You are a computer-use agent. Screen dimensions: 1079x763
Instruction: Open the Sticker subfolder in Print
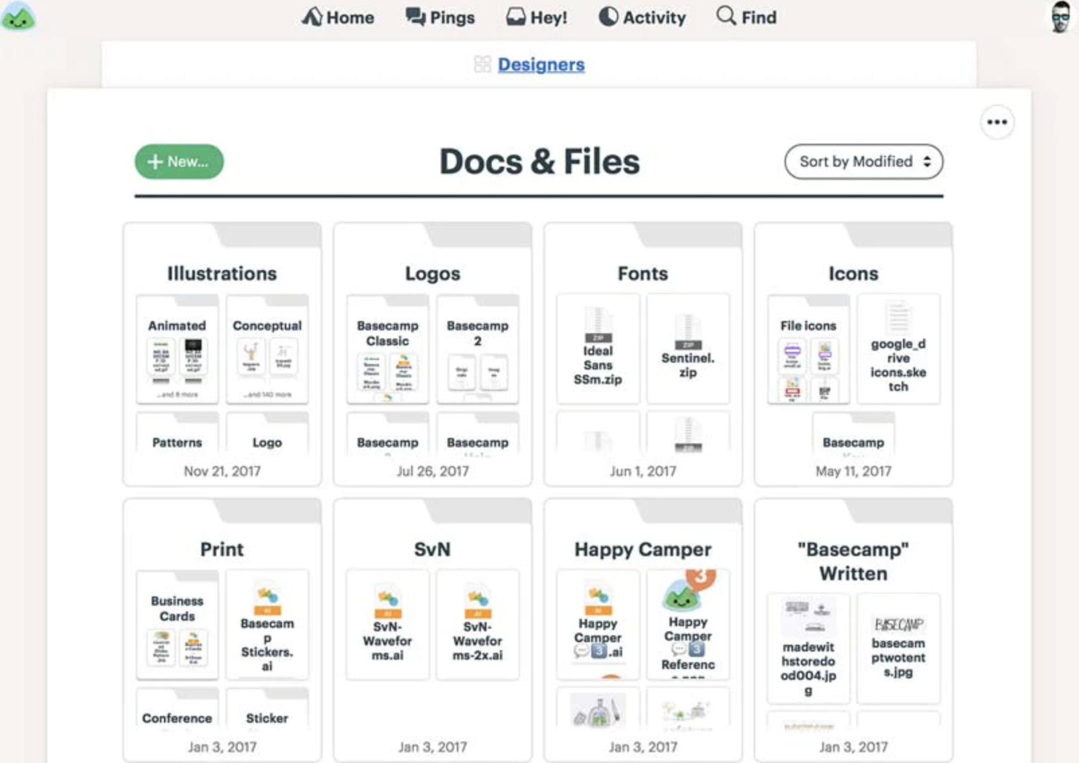[x=267, y=710]
